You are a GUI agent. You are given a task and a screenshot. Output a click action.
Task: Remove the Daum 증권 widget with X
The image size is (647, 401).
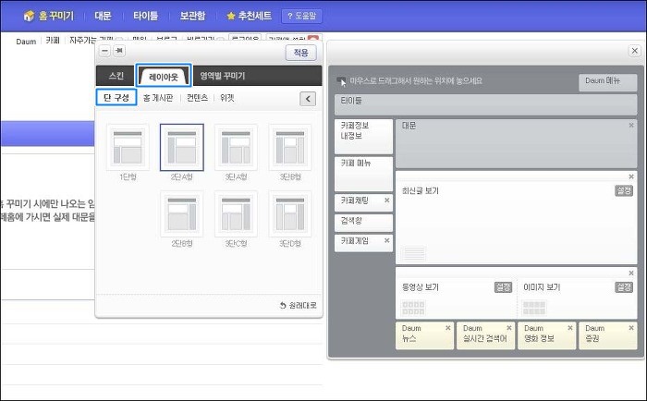pos(631,328)
